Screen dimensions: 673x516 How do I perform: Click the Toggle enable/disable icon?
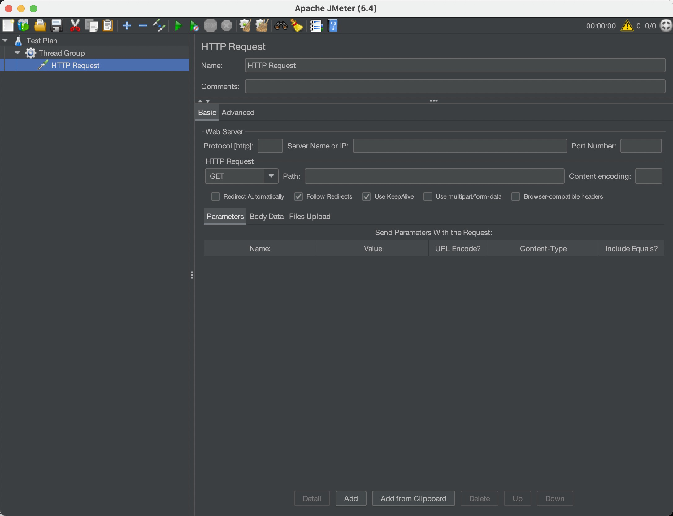[159, 26]
